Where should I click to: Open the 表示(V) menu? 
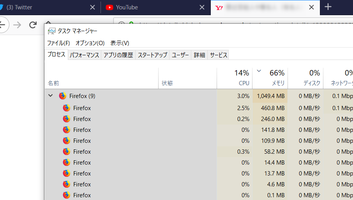coord(120,43)
